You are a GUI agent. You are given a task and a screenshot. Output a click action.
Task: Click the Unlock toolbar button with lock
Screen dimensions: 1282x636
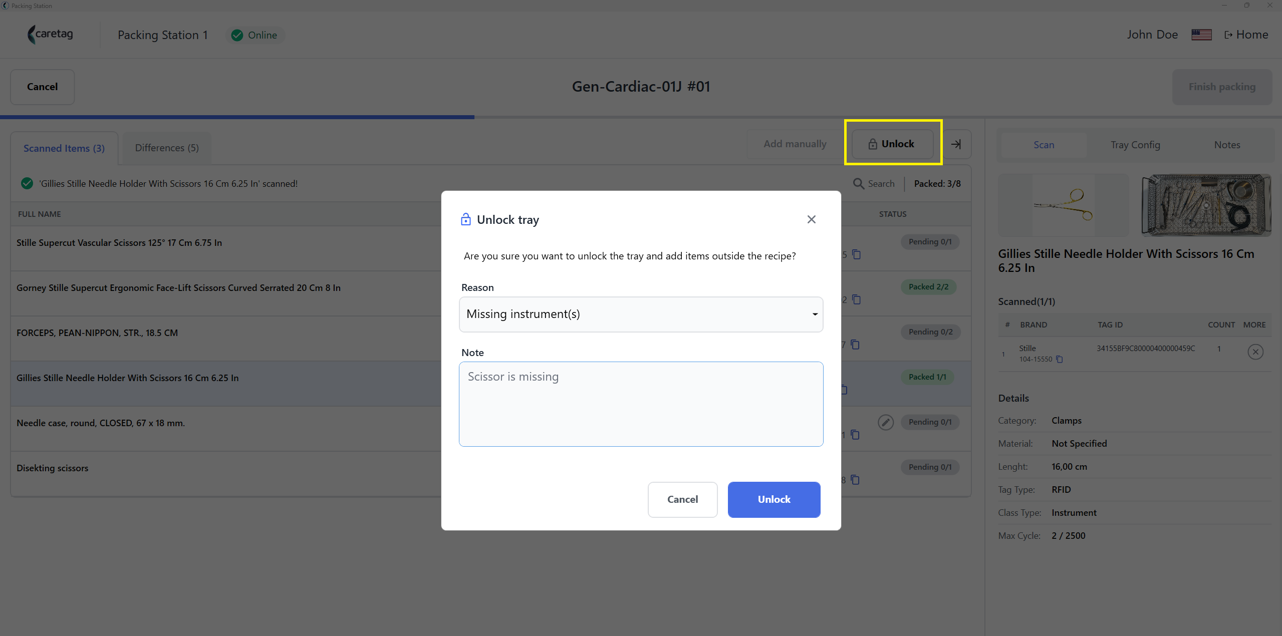[x=892, y=144]
